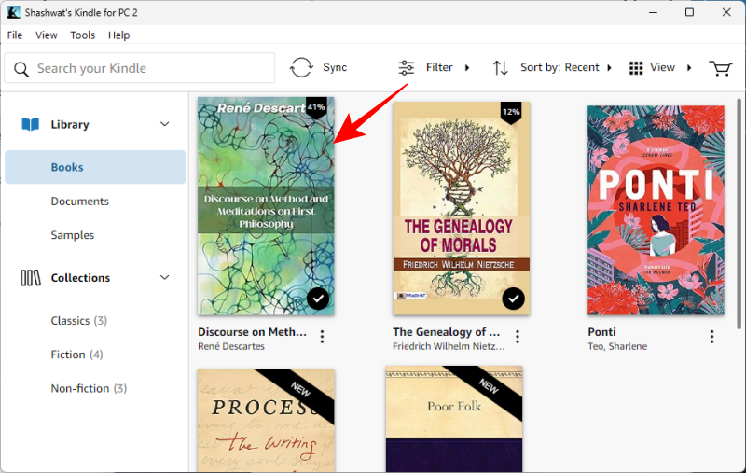Open options menu for Discourse on Method
This screenshot has width=746, height=473.
(x=322, y=337)
